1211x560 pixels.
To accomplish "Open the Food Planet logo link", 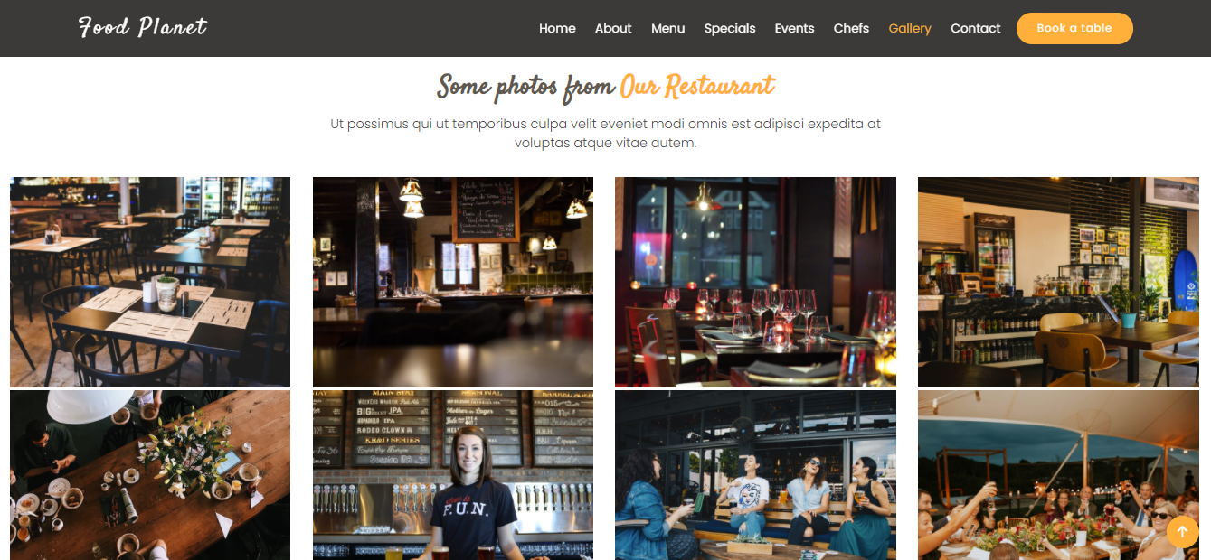I will (143, 27).
